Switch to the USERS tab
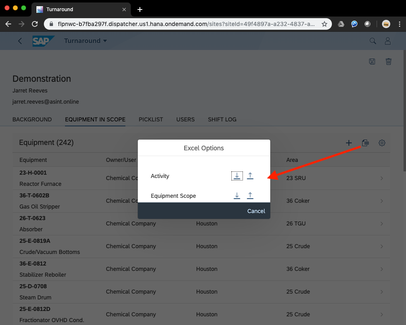The image size is (406, 325). point(185,119)
